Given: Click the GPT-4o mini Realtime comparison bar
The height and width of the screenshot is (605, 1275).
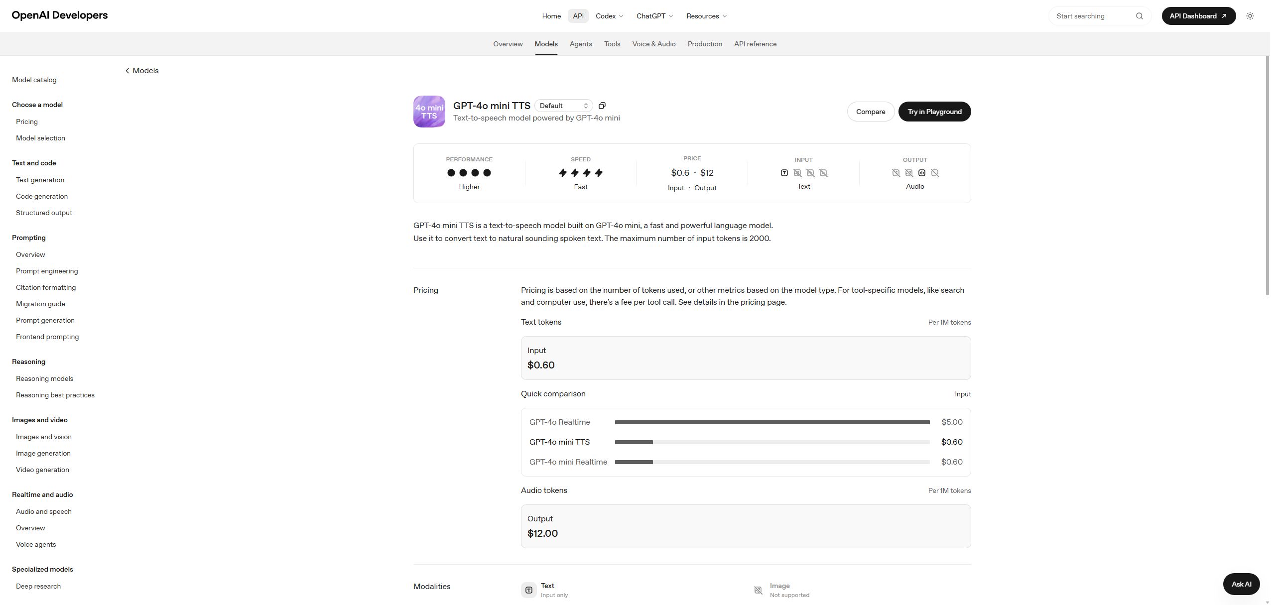Looking at the screenshot, I should pos(772,462).
